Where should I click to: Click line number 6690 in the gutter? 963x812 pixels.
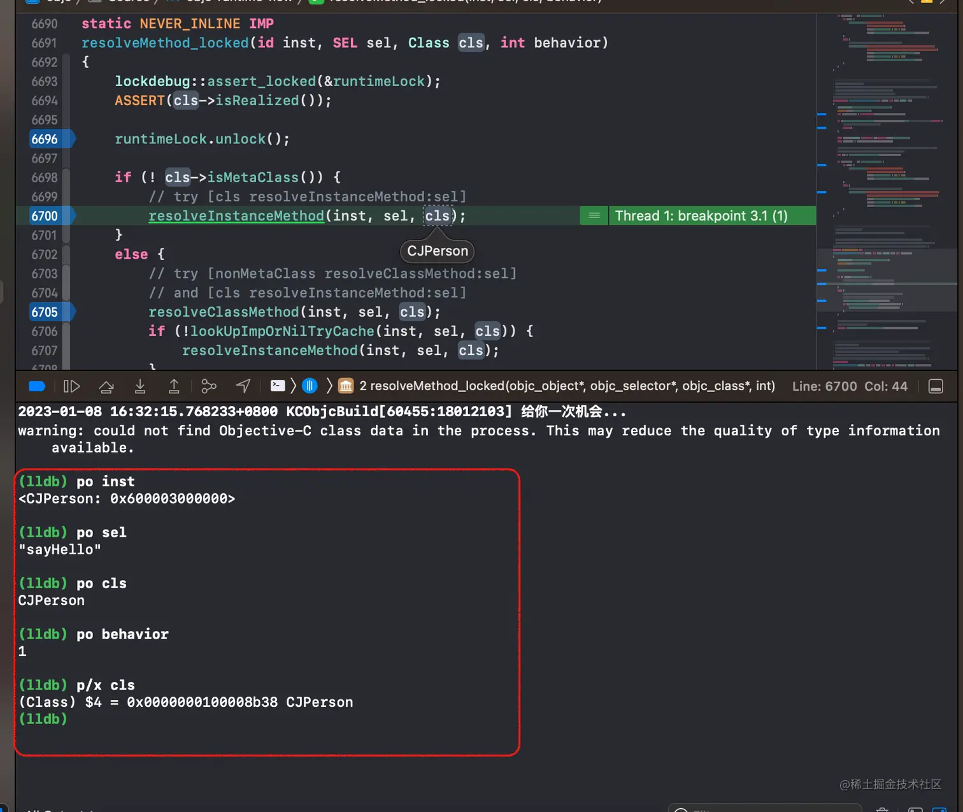45,24
